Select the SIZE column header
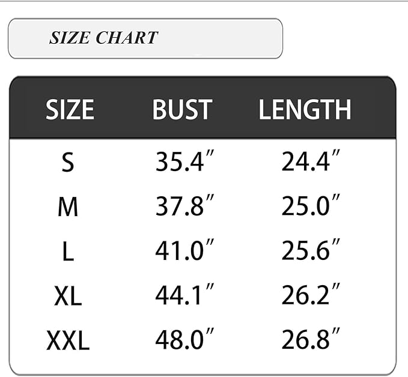Screen dimensions: 408x377 pyautogui.click(x=70, y=110)
